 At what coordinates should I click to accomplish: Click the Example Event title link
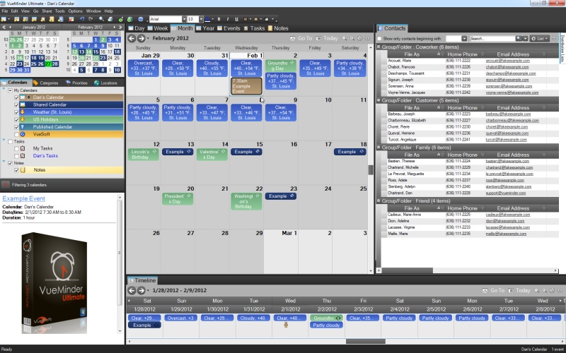(24, 198)
